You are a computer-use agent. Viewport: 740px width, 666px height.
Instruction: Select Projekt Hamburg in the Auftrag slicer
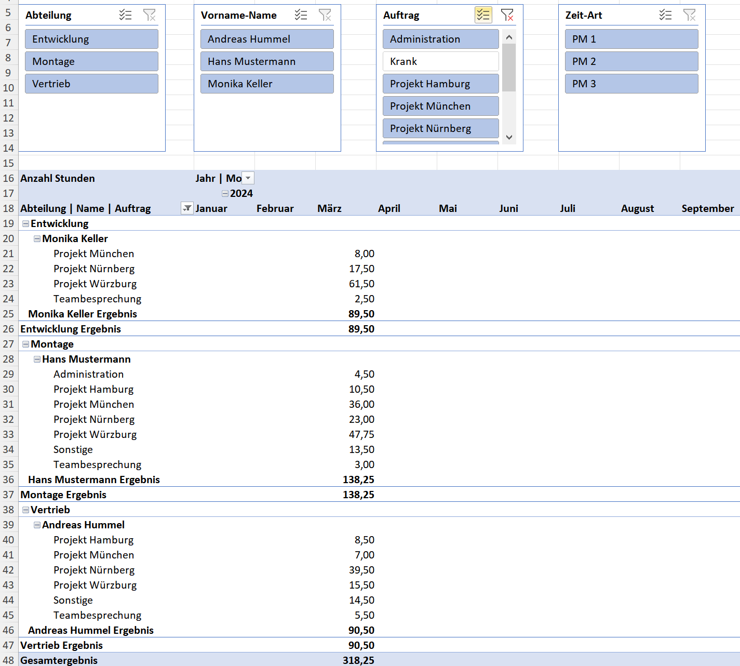click(440, 84)
